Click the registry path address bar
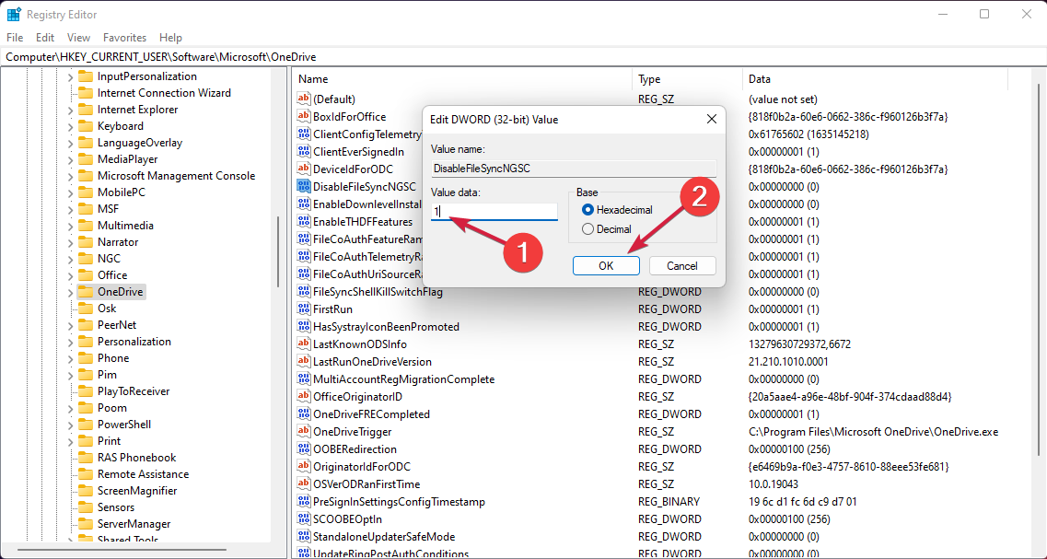This screenshot has width=1047, height=559. tap(523, 57)
